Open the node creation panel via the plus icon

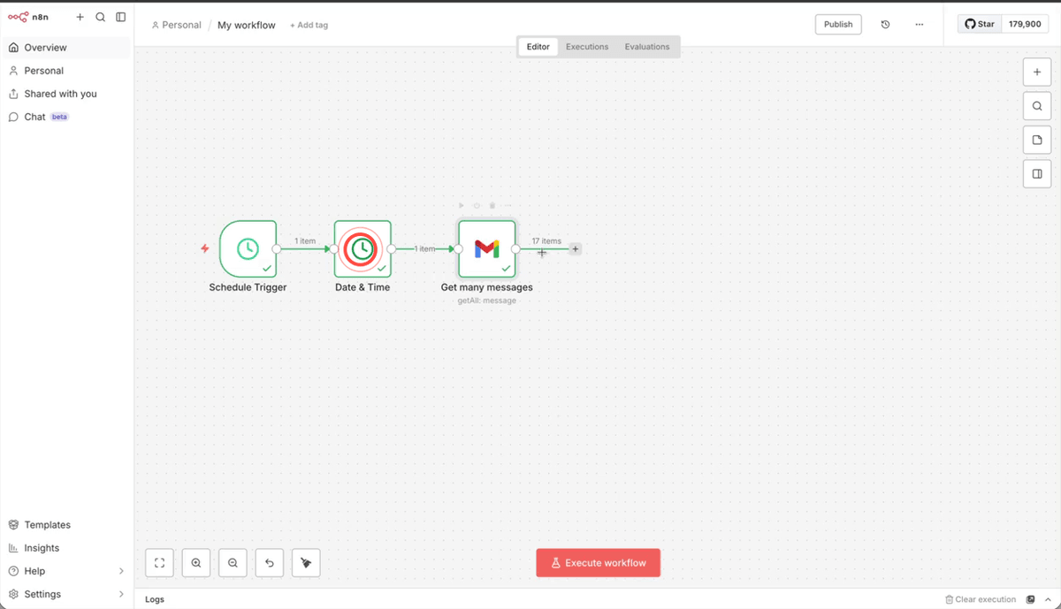(1036, 72)
